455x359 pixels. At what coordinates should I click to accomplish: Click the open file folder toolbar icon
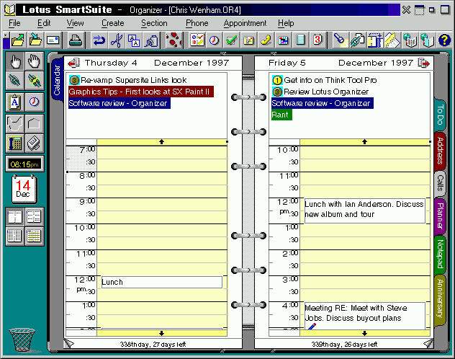(18, 40)
